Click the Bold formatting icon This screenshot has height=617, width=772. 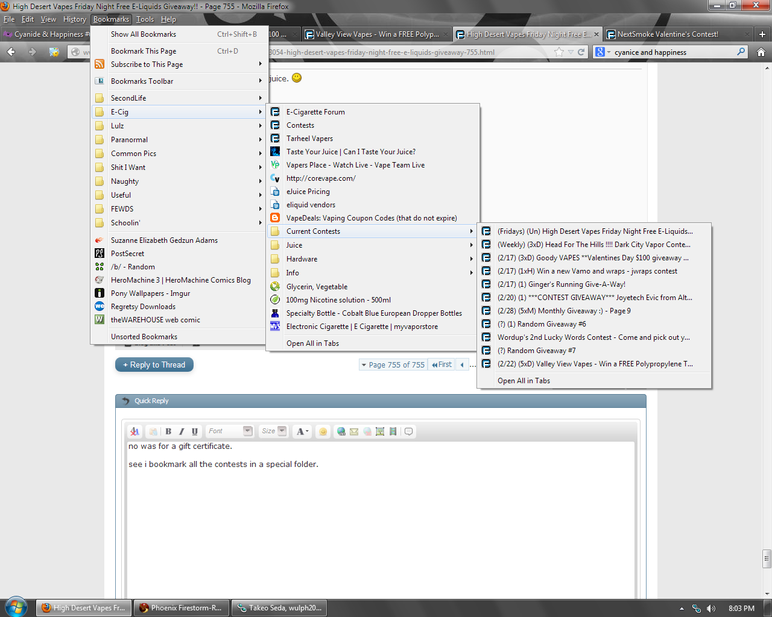pyautogui.click(x=168, y=431)
